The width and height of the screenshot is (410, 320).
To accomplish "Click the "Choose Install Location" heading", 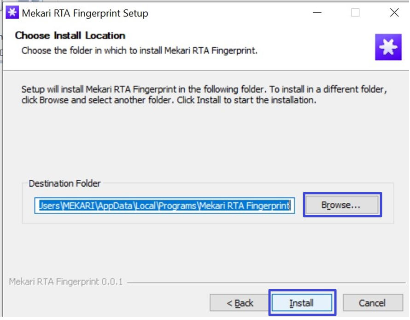I will [70, 35].
